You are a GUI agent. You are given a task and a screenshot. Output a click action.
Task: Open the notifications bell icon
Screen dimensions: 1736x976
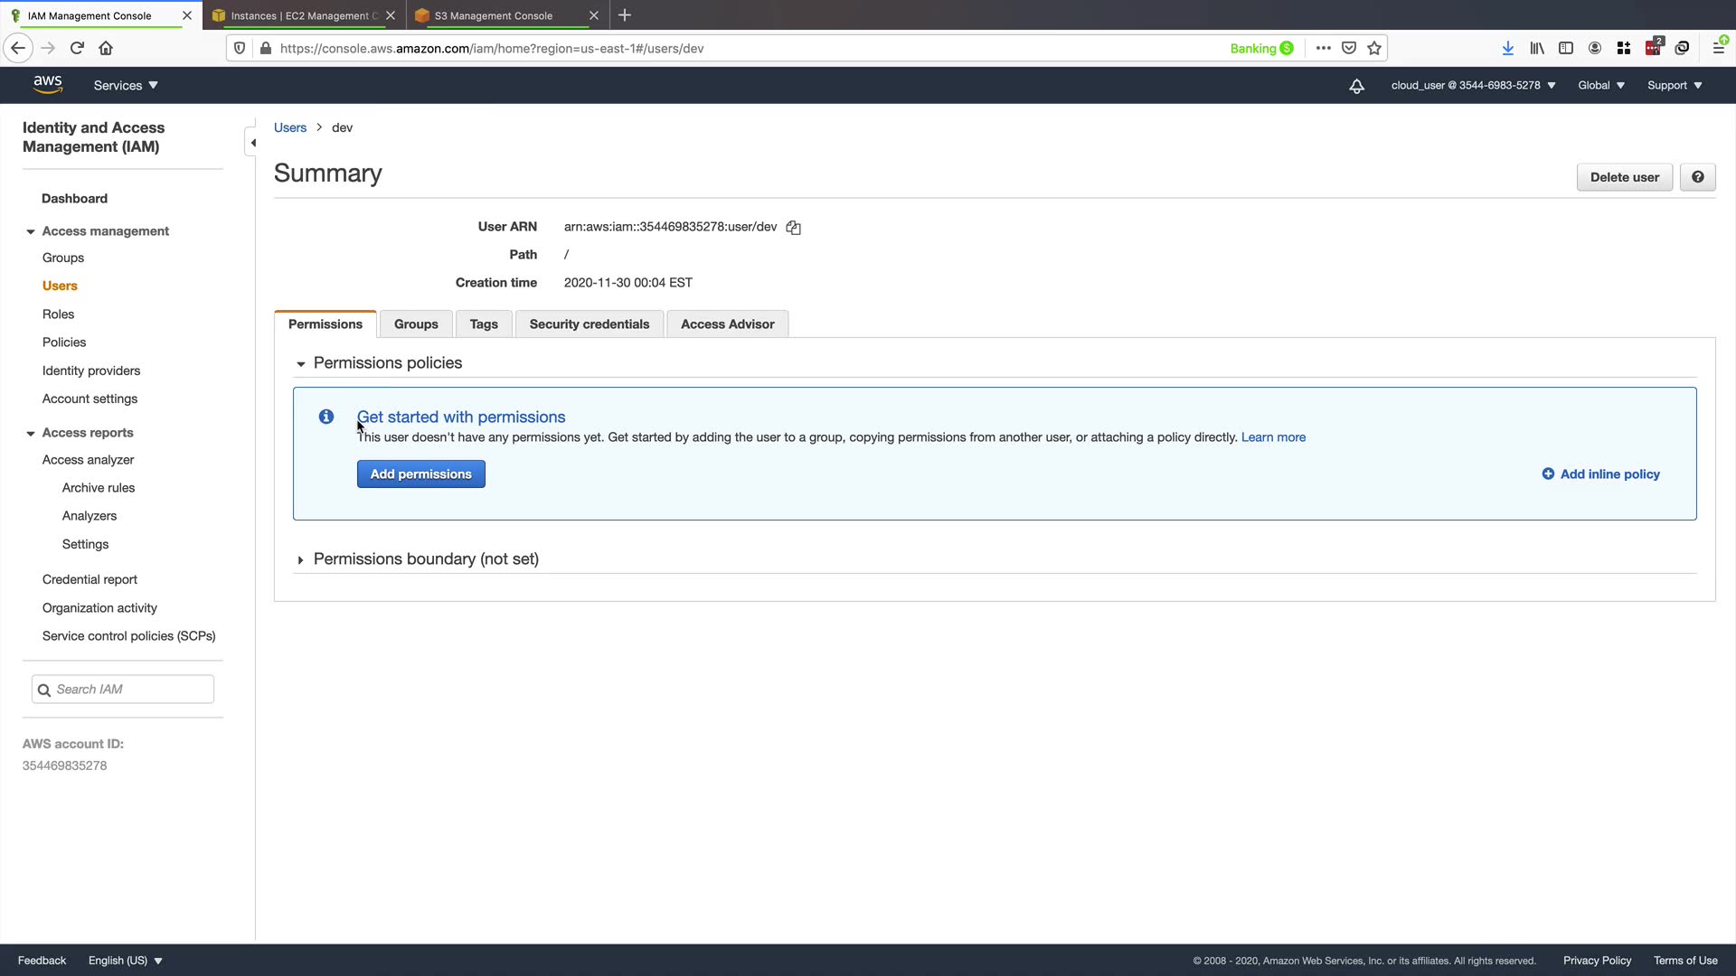tap(1356, 86)
